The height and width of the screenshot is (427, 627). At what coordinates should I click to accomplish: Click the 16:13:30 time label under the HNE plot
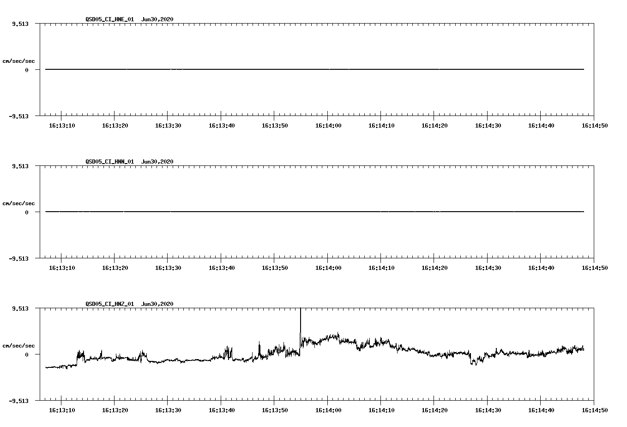168,125
